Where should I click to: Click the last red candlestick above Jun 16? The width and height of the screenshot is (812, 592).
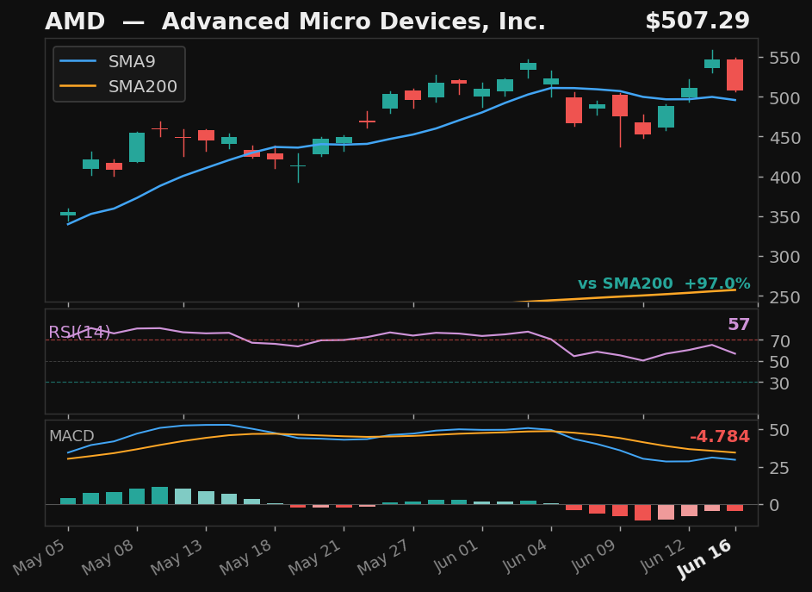click(x=735, y=75)
